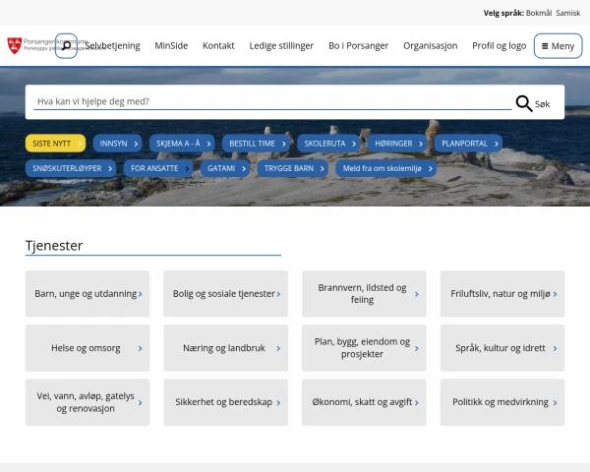Open Barn, unge og utdanning services
Screen dimensions: 590x472
coord(88,294)
